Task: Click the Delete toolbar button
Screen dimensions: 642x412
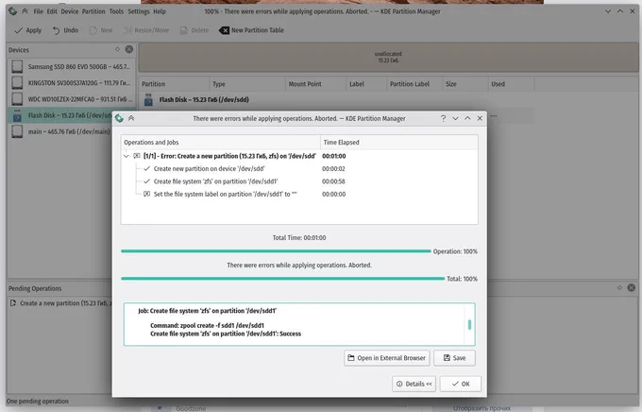Action: (194, 30)
